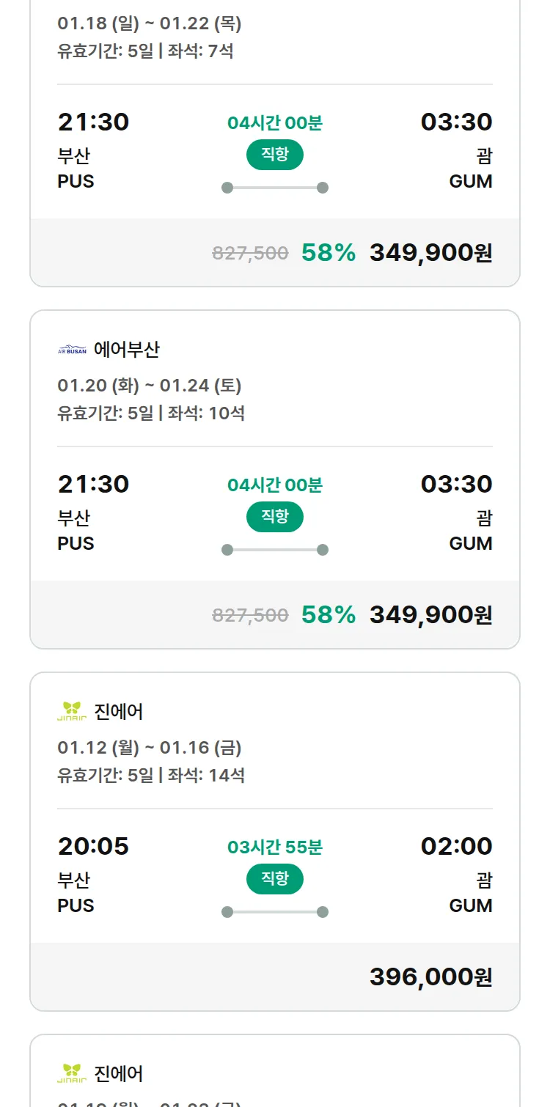Image resolution: width=550 pixels, height=1107 pixels.
Task: Click Jin Air logo on the bottom-most card
Action: pos(72,1073)
